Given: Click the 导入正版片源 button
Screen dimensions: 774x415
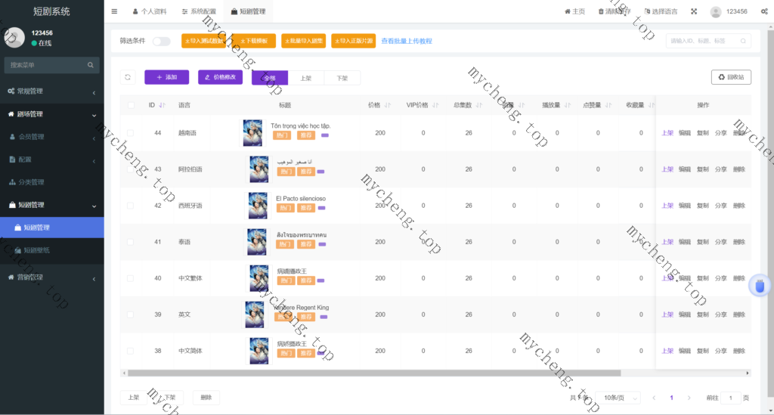Looking at the screenshot, I should (x=354, y=41).
